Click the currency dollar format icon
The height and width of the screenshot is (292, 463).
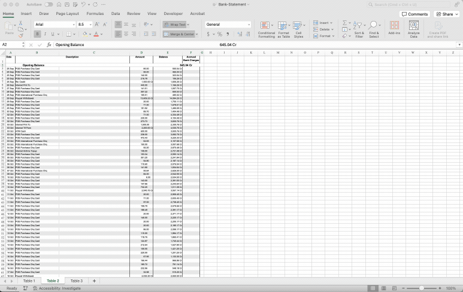208,34
